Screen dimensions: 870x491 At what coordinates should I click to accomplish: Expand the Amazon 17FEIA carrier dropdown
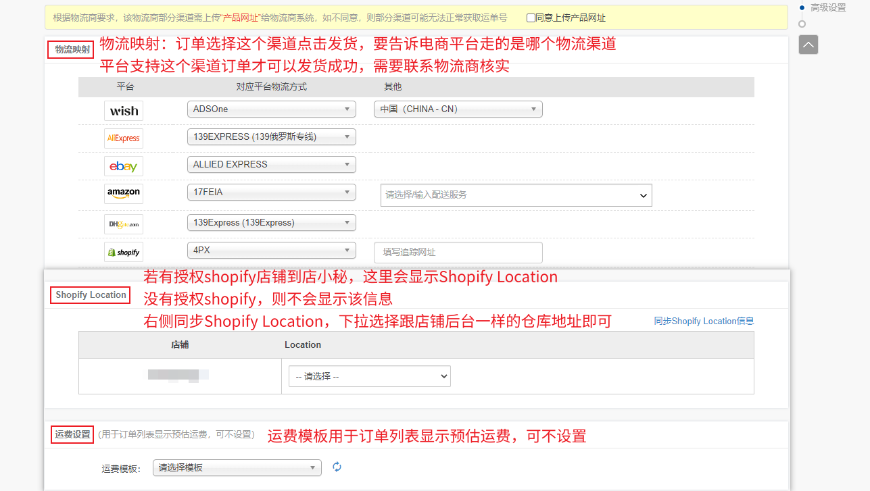point(271,192)
